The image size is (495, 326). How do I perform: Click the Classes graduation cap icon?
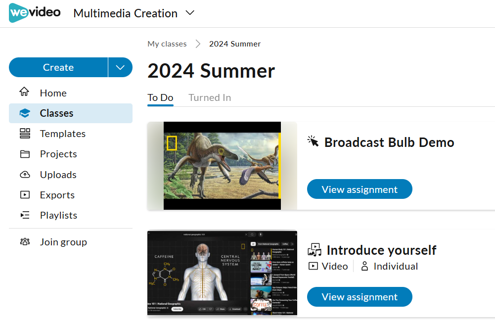pos(25,113)
